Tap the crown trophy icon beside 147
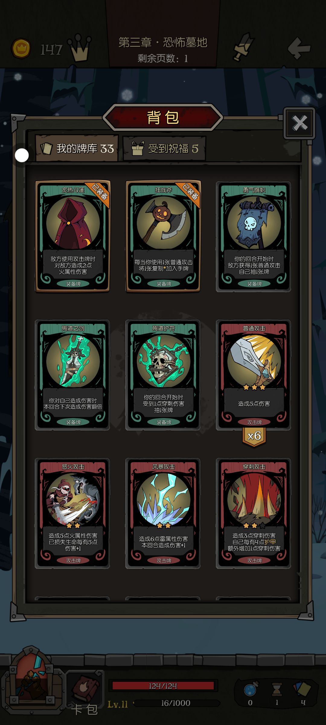This screenshot has width=326, height=725. pyautogui.click(x=79, y=48)
